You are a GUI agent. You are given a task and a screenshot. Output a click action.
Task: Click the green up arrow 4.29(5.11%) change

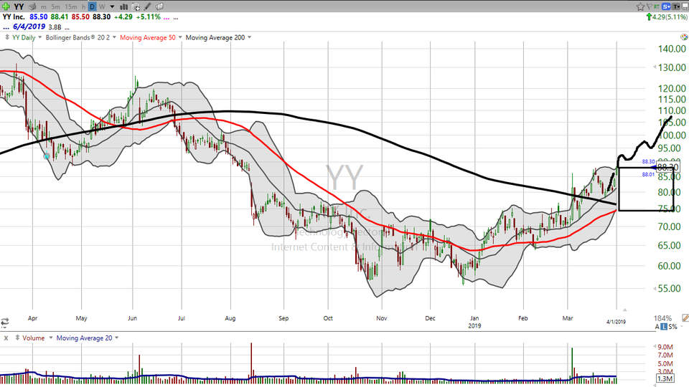tap(667, 16)
